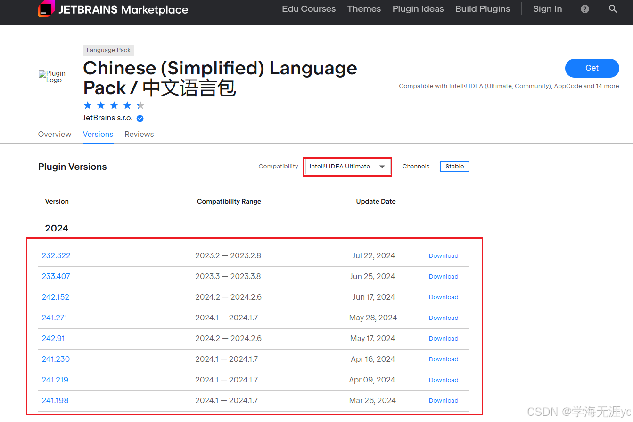633x422 pixels.
Task: Open version 241.230 link
Action: [x=56, y=359]
